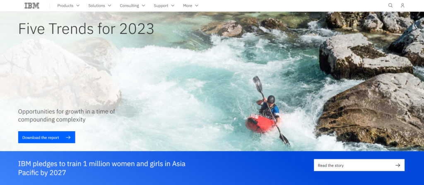Open the user profile icon
This screenshot has height=185, width=424.
402,5
